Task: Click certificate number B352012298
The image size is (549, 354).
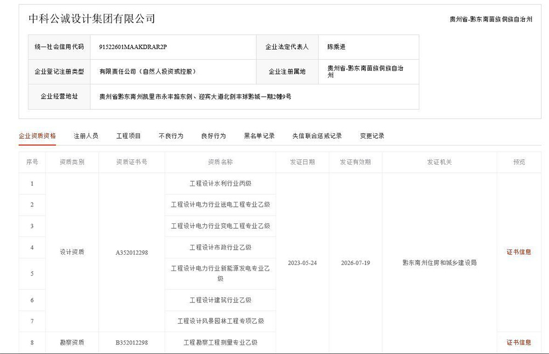Action: pos(132,342)
